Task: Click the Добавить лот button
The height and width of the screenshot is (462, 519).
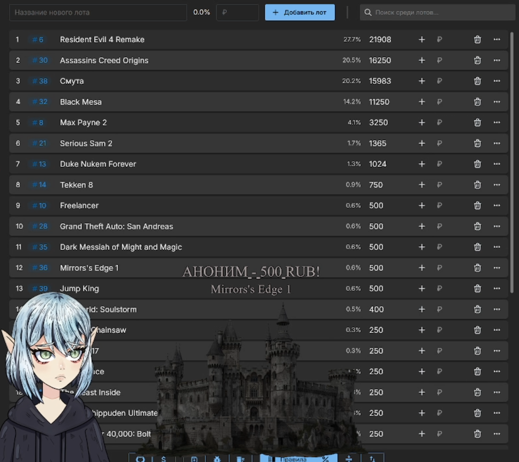Action: click(299, 13)
